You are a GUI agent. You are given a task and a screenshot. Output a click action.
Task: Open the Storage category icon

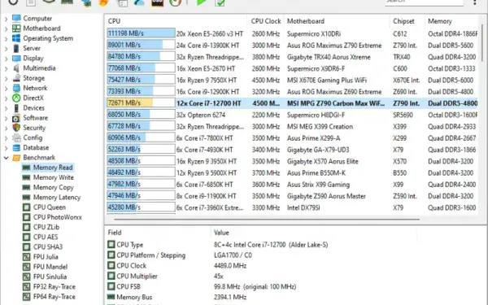(x=16, y=78)
